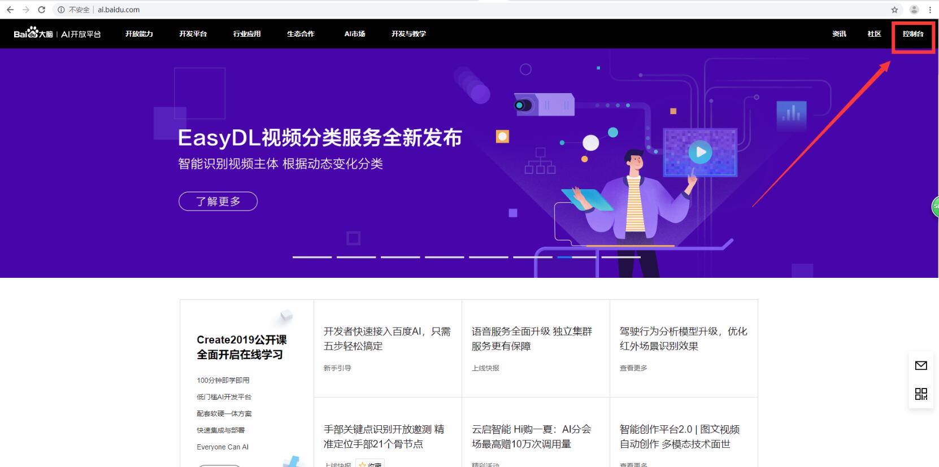Click 上线快报 tag under the 语音服务 card
The height and width of the screenshot is (467, 939).
tap(485, 368)
